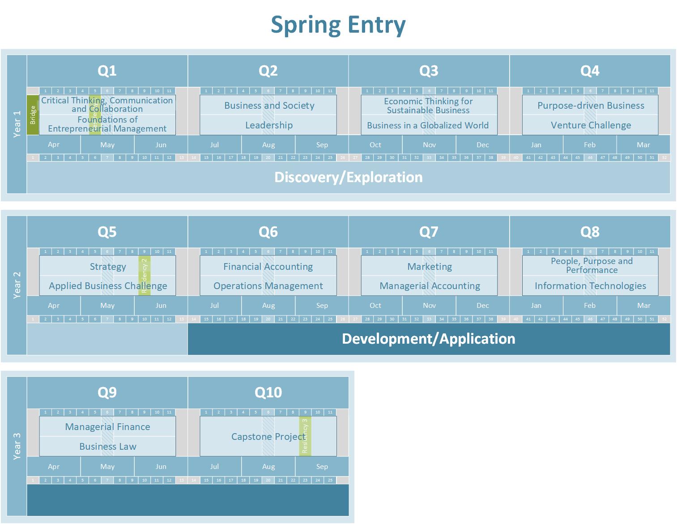Open 'Foundations of Entrepreneurial Management' course

107,124
